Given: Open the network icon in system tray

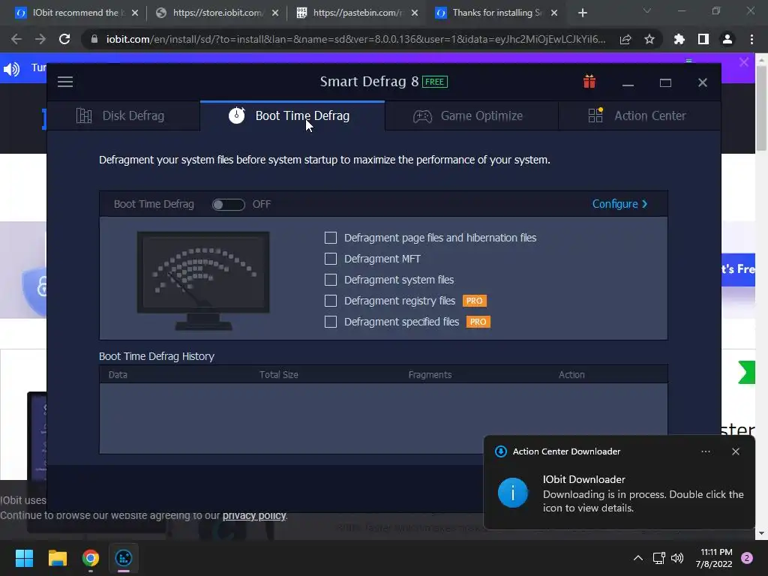Looking at the screenshot, I should tap(658, 558).
